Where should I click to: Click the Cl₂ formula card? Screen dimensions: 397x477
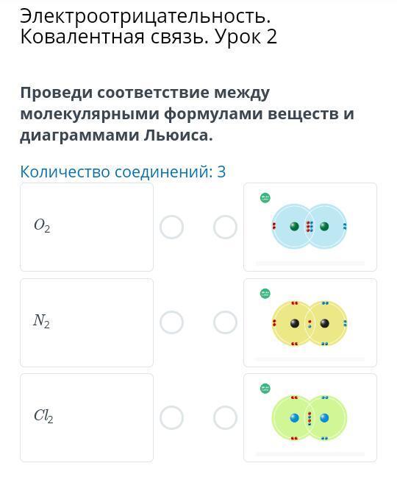click(87, 417)
